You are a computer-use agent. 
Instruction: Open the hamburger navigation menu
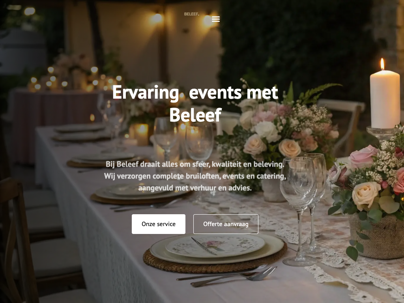(216, 19)
